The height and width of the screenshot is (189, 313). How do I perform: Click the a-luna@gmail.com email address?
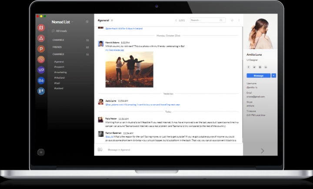click(256, 96)
